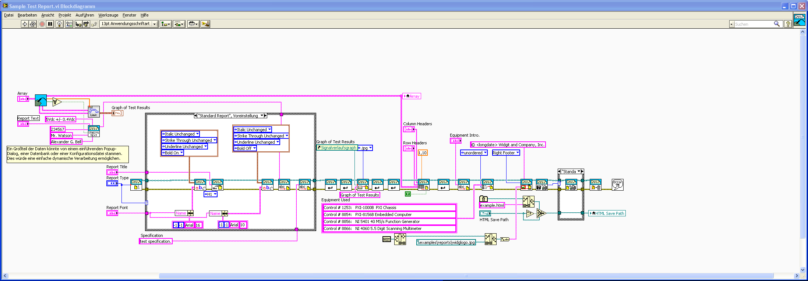Select the Select function triangle node
The image size is (808, 281).
pyautogui.click(x=541, y=213)
